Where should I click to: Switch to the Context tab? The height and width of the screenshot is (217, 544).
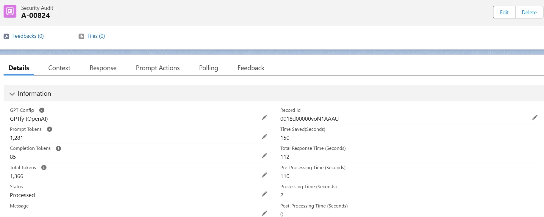[59, 68]
